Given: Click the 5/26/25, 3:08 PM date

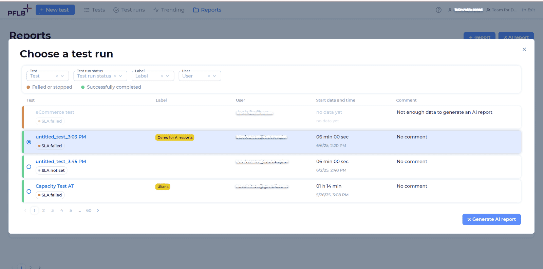Looking at the screenshot, I should [x=332, y=195].
